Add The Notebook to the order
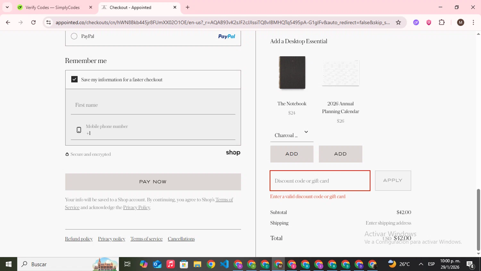The height and width of the screenshot is (271, 481). 292,154
